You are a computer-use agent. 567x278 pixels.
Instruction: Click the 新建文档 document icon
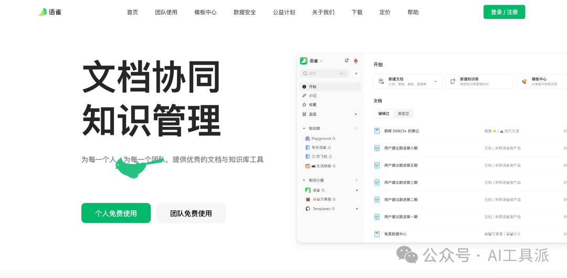point(381,81)
